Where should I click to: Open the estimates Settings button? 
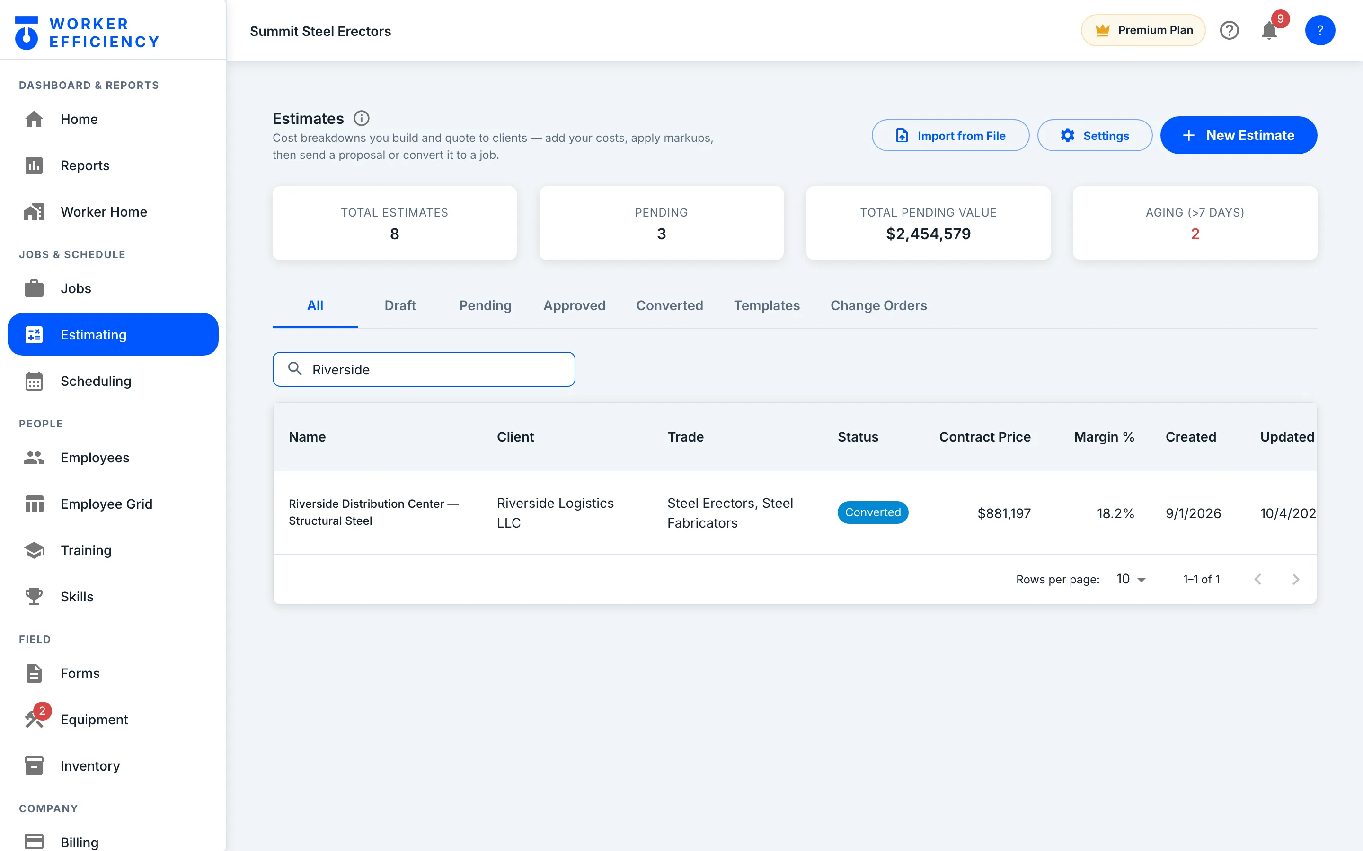[1094, 135]
